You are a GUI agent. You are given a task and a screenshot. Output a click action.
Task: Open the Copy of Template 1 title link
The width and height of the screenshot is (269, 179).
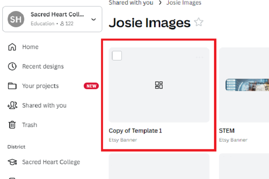(x=135, y=131)
